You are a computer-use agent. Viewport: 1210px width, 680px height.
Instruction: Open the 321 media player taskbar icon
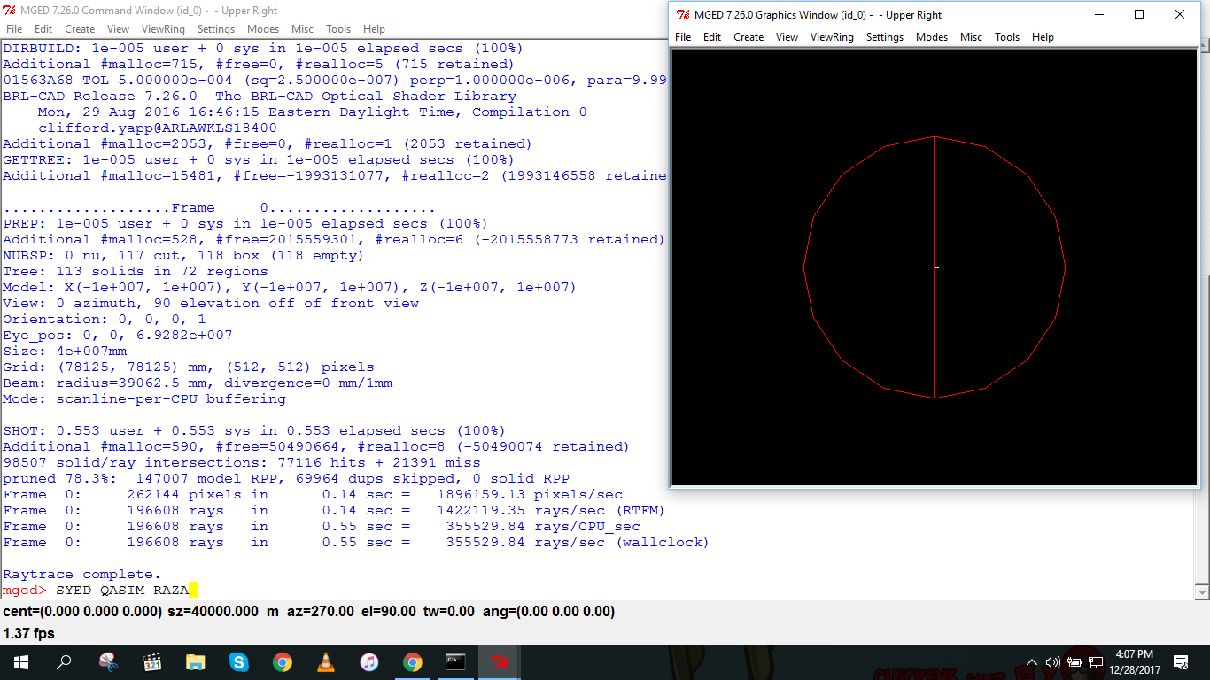(151, 662)
